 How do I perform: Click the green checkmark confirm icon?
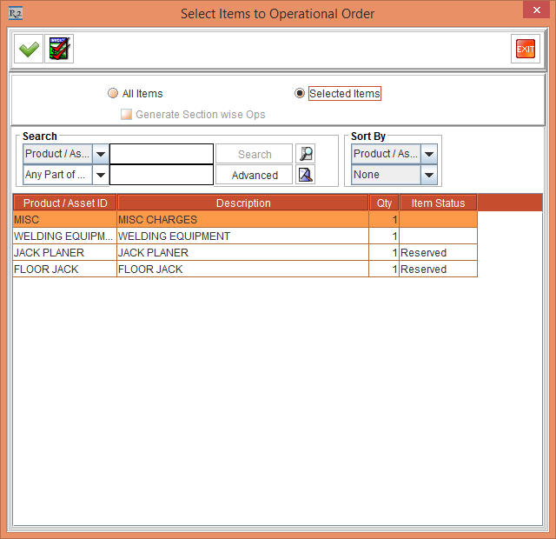(29, 50)
